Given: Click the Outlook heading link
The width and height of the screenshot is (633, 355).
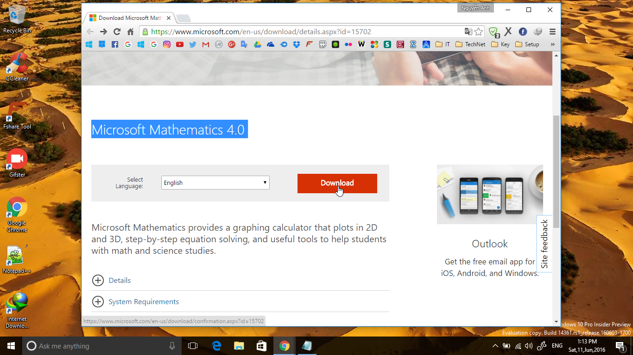Looking at the screenshot, I should pos(490,244).
